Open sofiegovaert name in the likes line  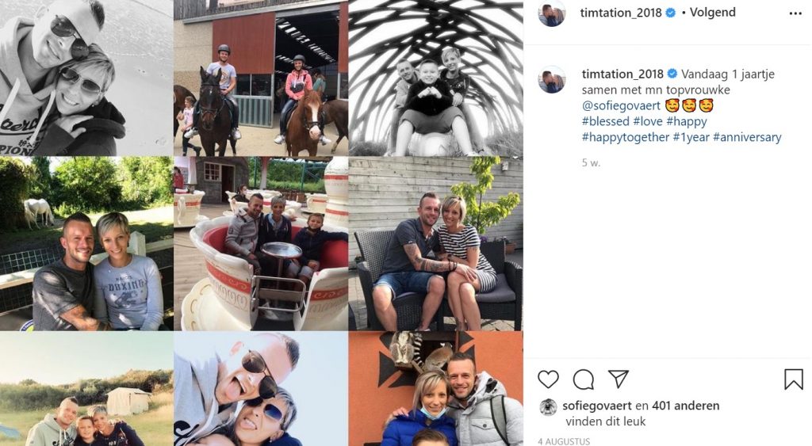coord(597,406)
